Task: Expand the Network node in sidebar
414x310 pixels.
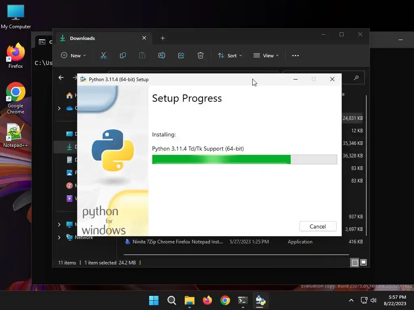Action: [x=59, y=237]
